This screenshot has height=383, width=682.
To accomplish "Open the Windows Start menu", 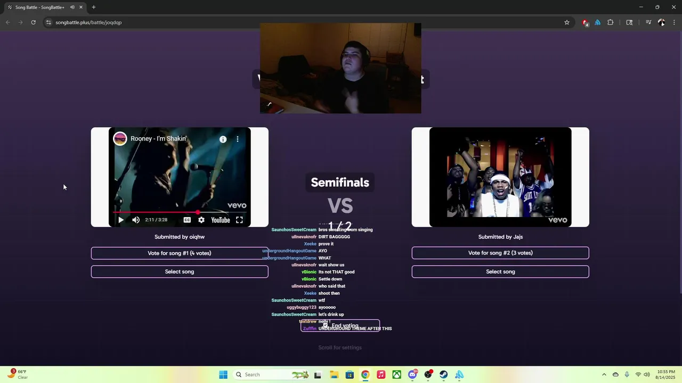I will tap(223, 374).
